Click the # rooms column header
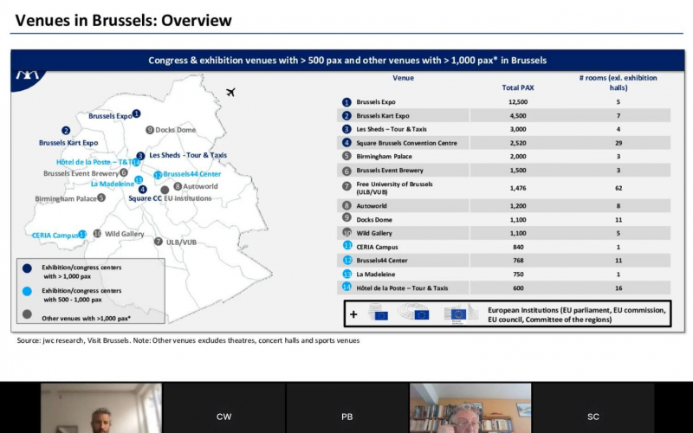693x433 pixels. tap(618, 82)
